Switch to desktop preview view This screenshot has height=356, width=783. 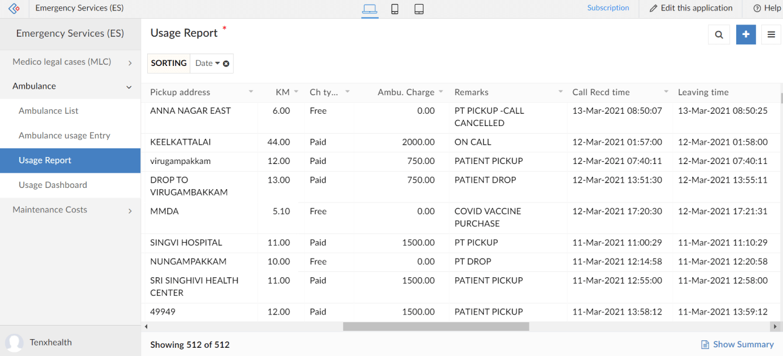(369, 9)
